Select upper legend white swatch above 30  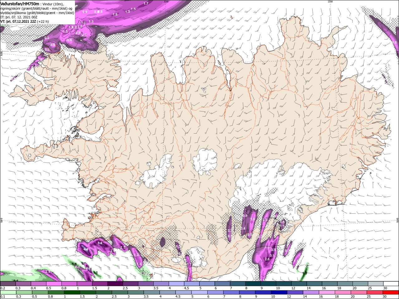point(391,284)
